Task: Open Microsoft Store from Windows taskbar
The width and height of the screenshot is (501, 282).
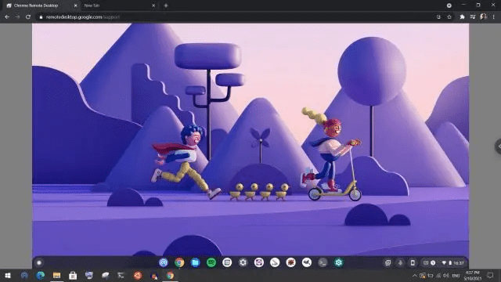Action: tap(73, 275)
